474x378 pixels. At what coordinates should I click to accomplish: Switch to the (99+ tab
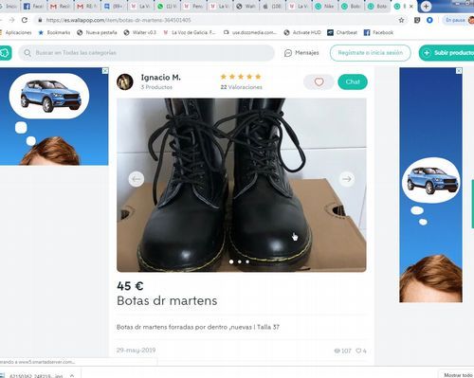[114, 6]
